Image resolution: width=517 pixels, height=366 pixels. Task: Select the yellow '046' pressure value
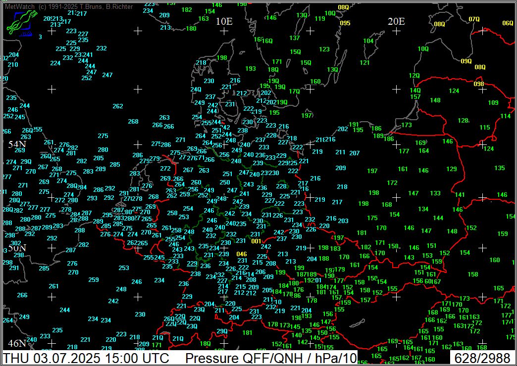point(242,254)
